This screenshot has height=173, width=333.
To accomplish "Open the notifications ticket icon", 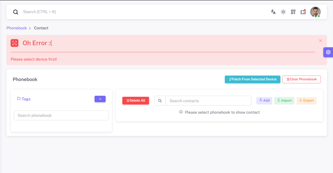I will [x=303, y=12].
